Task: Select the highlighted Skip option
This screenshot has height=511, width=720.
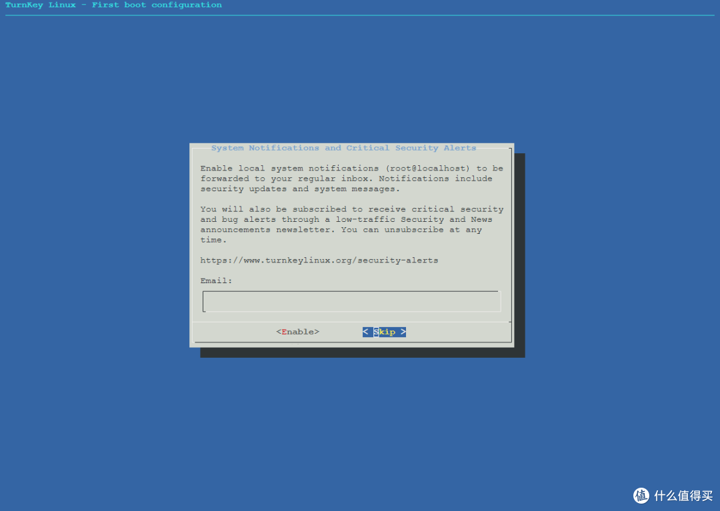Action: (384, 331)
